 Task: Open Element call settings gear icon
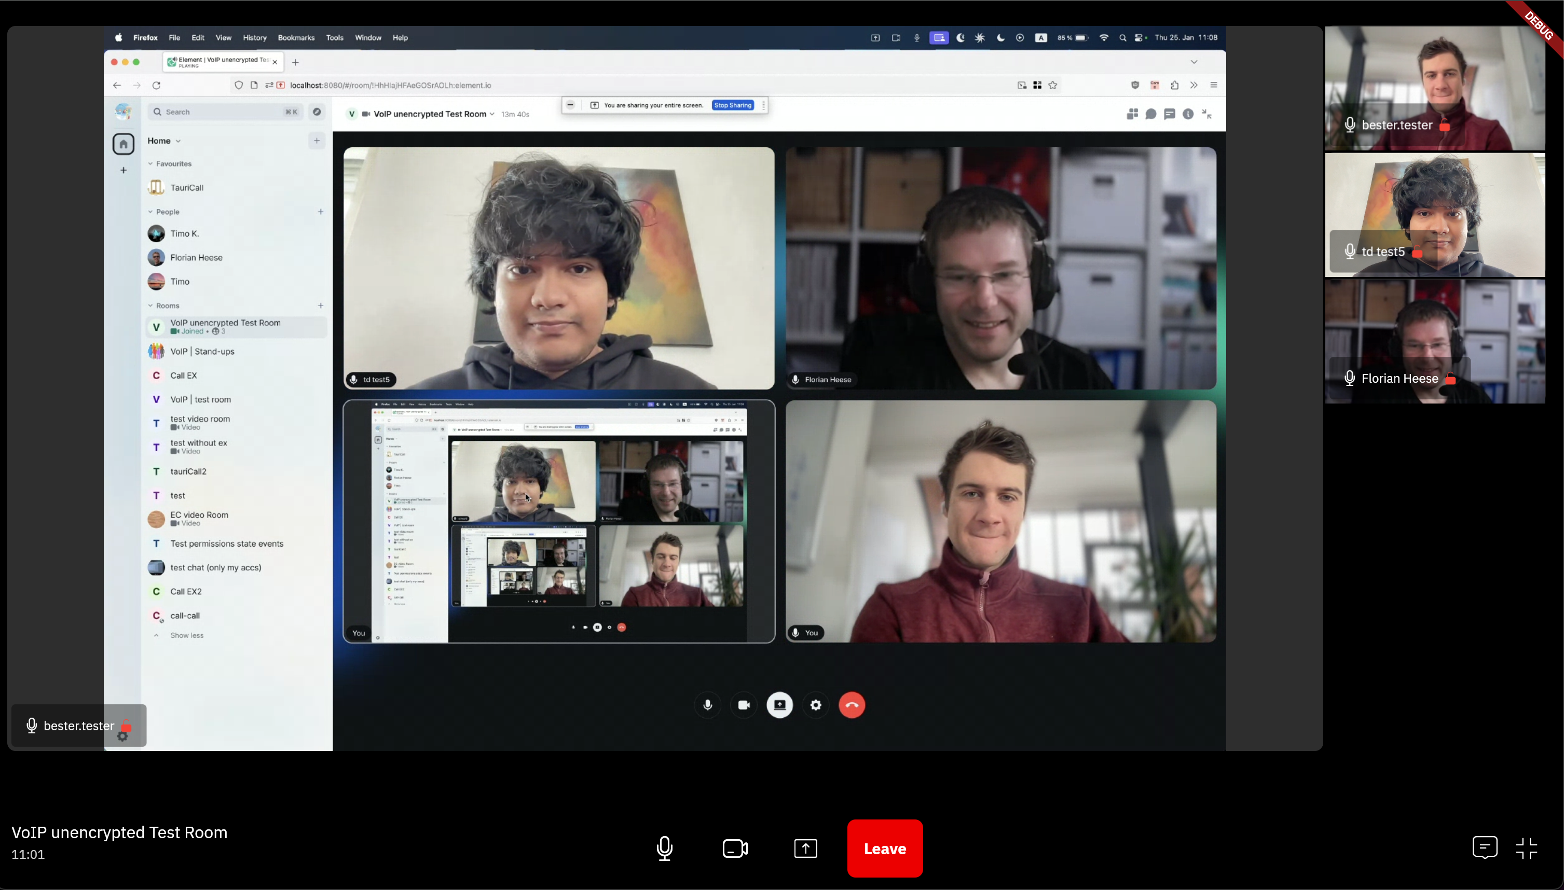[x=816, y=705]
